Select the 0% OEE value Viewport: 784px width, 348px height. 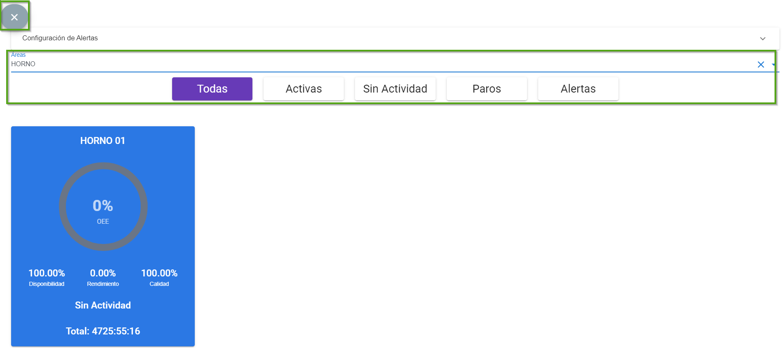pyautogui.click(x=103, y=206)
